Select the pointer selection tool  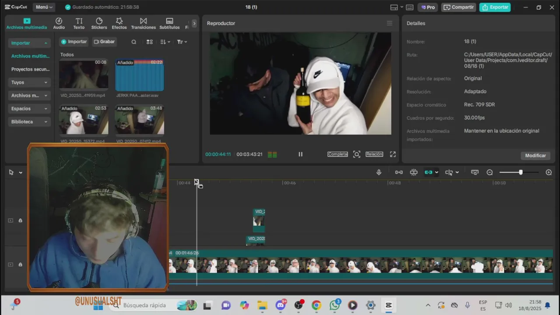(x=11, y=172)
